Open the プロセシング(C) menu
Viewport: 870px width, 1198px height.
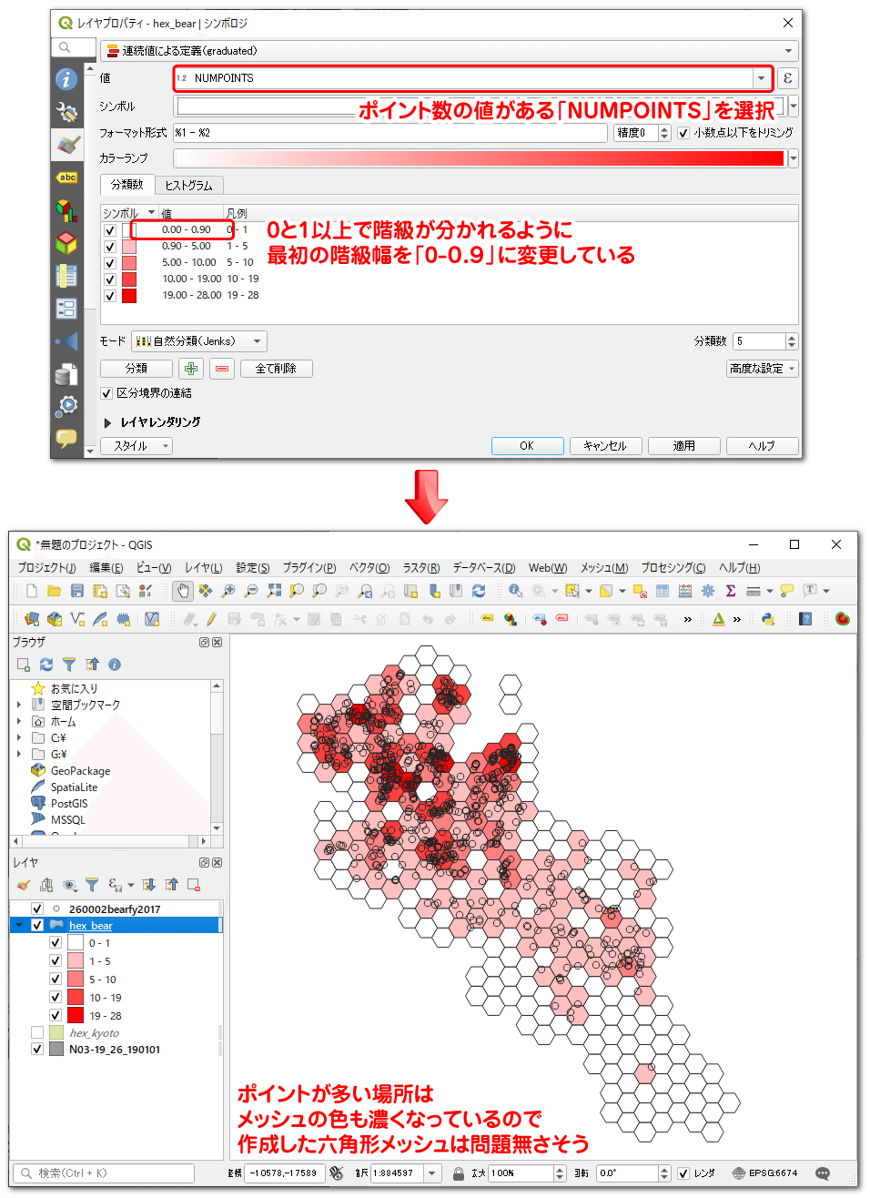pyautogui.click(x=673, y=568)
